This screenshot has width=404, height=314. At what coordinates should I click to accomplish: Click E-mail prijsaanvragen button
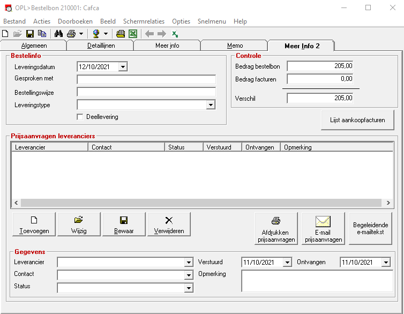pyautogui.click(x=323, y=228)
